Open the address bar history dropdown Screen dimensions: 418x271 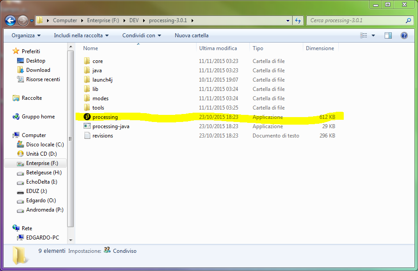tap(288, 20)
